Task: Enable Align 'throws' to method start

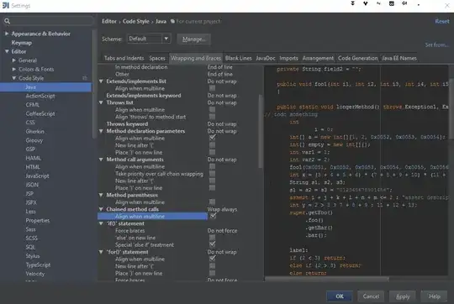Action: [212, 116]
